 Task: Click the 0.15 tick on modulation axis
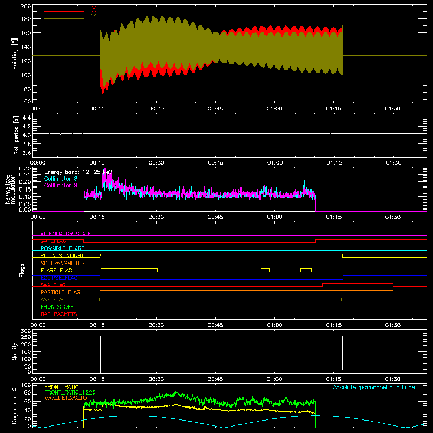[x=25, y=189]
